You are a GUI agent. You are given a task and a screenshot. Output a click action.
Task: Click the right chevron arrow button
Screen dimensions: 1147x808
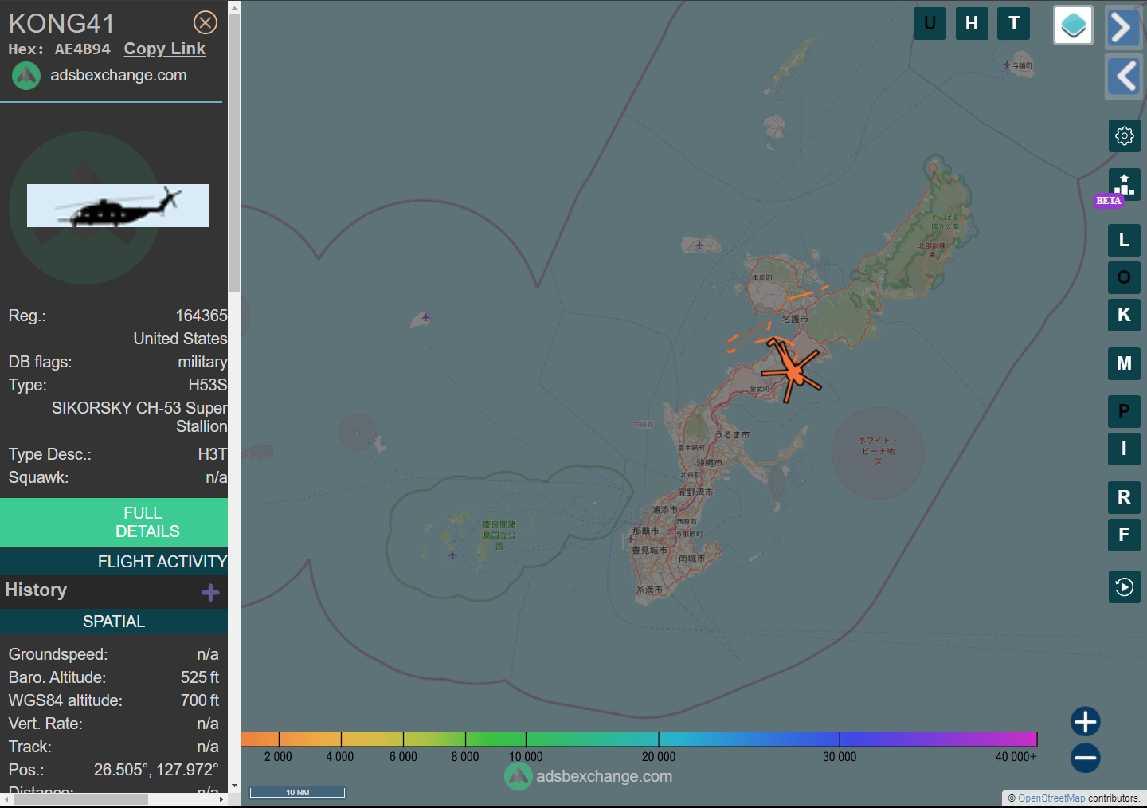pos(1123,28)
